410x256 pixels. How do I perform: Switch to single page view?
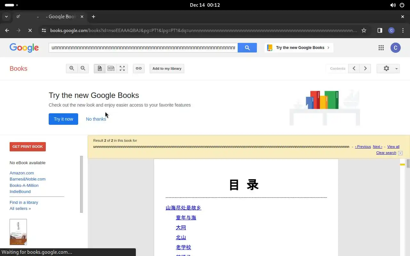(100, 68)
